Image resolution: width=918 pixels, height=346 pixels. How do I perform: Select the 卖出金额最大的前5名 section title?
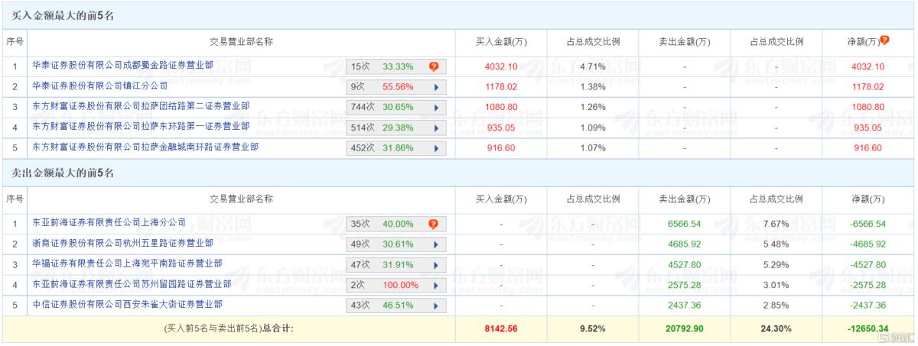(63, 173)
